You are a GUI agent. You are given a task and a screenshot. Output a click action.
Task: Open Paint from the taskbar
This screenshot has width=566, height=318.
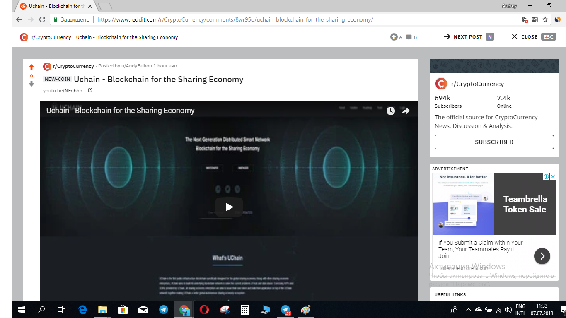305,310
